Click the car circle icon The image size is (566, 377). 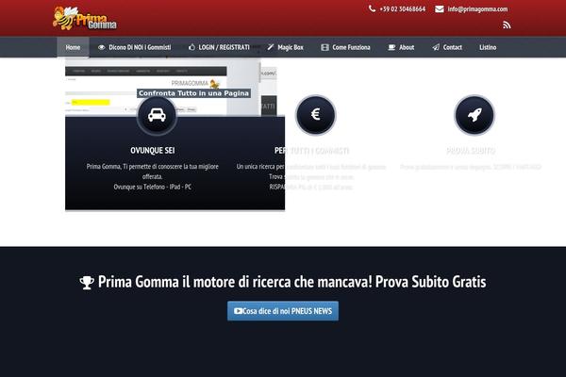[157, 115]
